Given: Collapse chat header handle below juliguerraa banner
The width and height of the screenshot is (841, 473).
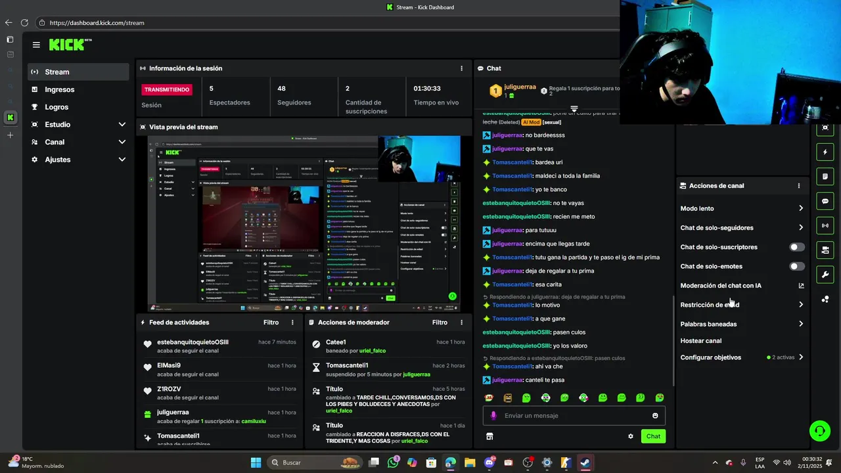Looking at the screenshot, I should coord(574,108).
